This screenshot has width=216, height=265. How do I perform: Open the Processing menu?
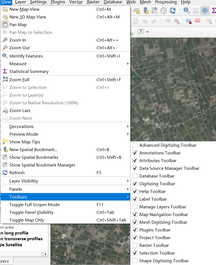166,2
